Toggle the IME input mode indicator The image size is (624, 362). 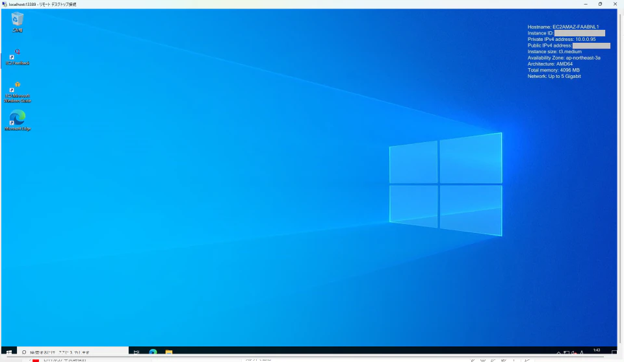point(582,353)
